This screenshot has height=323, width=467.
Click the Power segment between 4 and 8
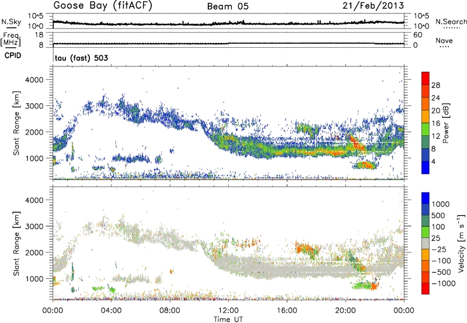tap(426, 155)
